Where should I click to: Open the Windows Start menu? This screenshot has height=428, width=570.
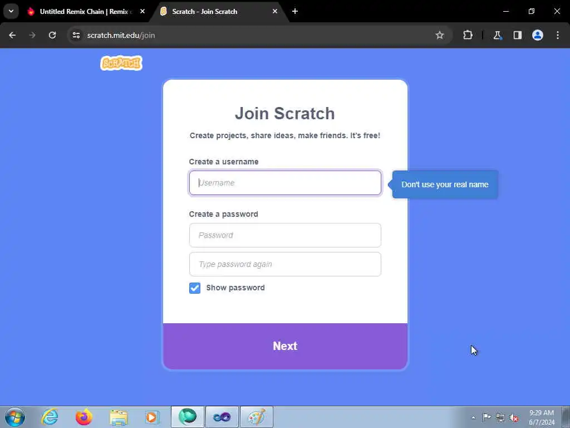pyautogui.click(x=15, y=417)
